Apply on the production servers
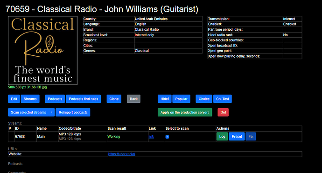This screenshot has width=322, height=173. 185,113
